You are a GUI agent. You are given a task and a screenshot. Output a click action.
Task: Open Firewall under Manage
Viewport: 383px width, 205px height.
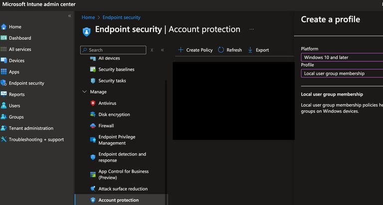click(106, 126)
